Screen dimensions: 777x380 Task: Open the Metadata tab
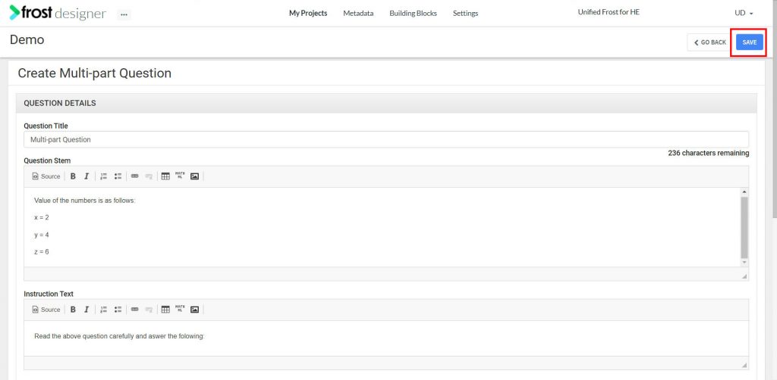coord(358,14)
